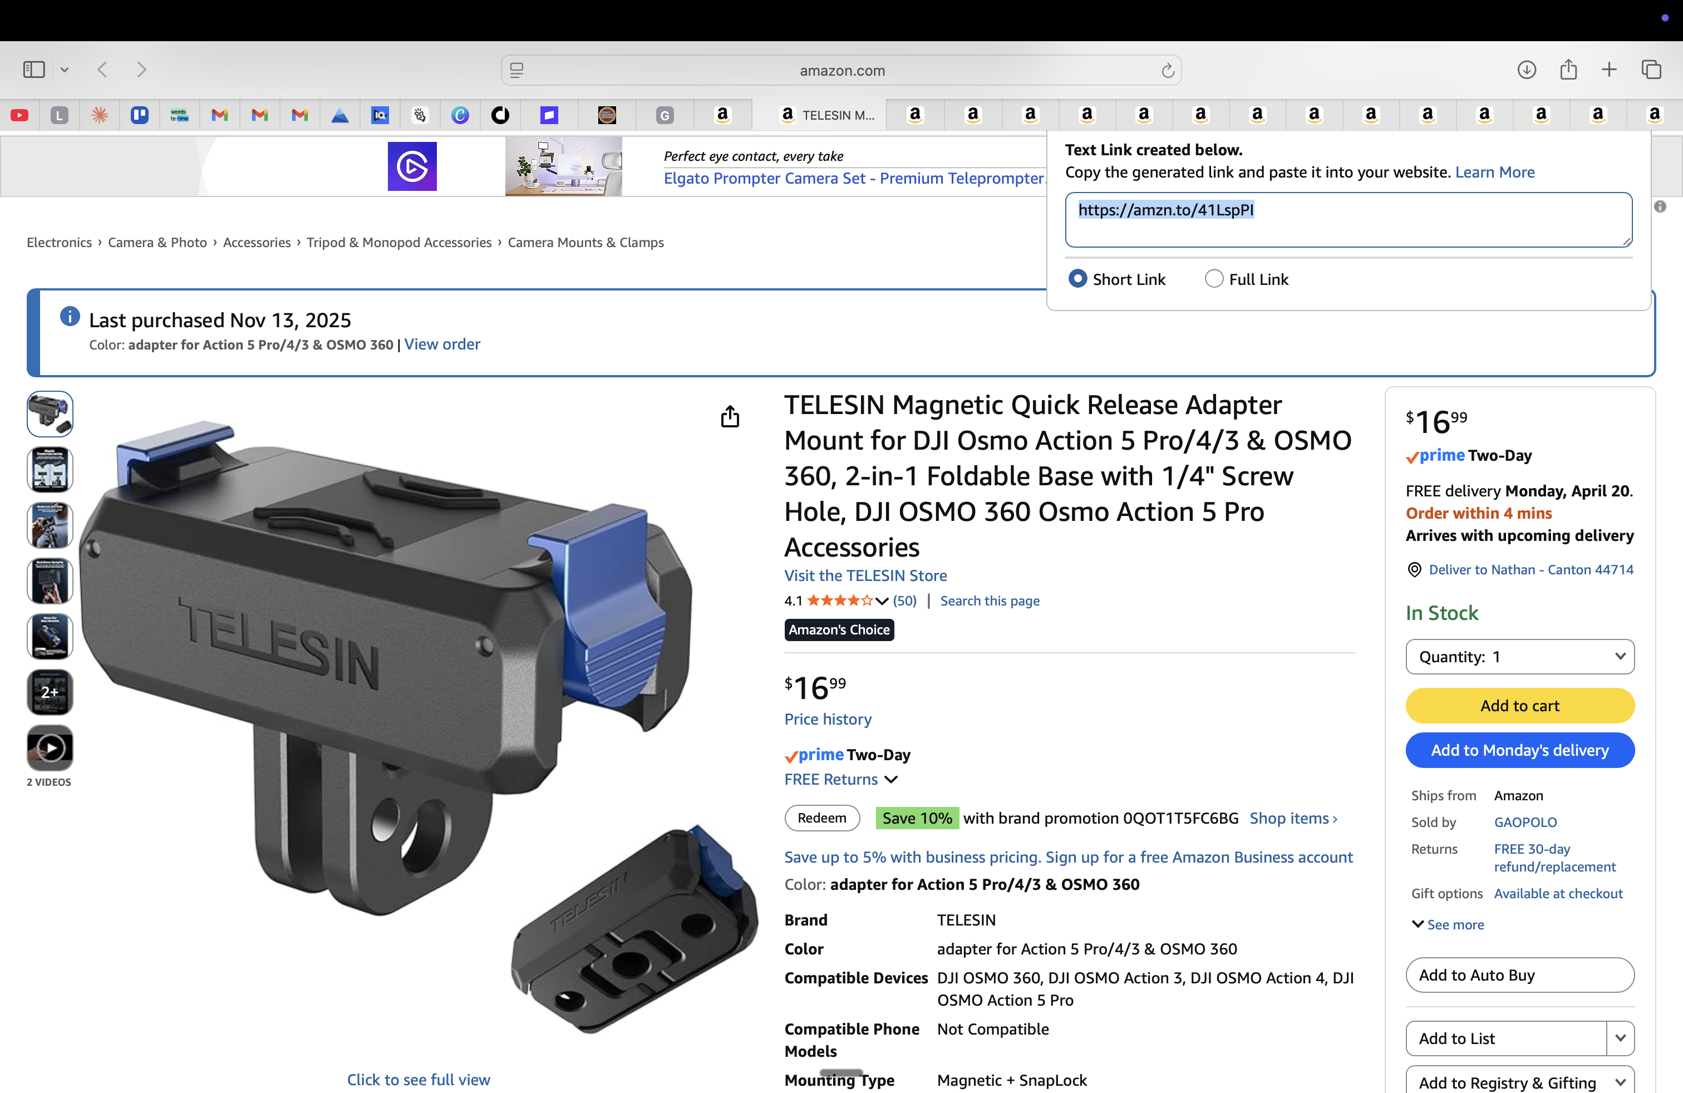The image size is (1683, 1093).
Task: Select Electronics breadcrumb
Action: click(60, 243)
